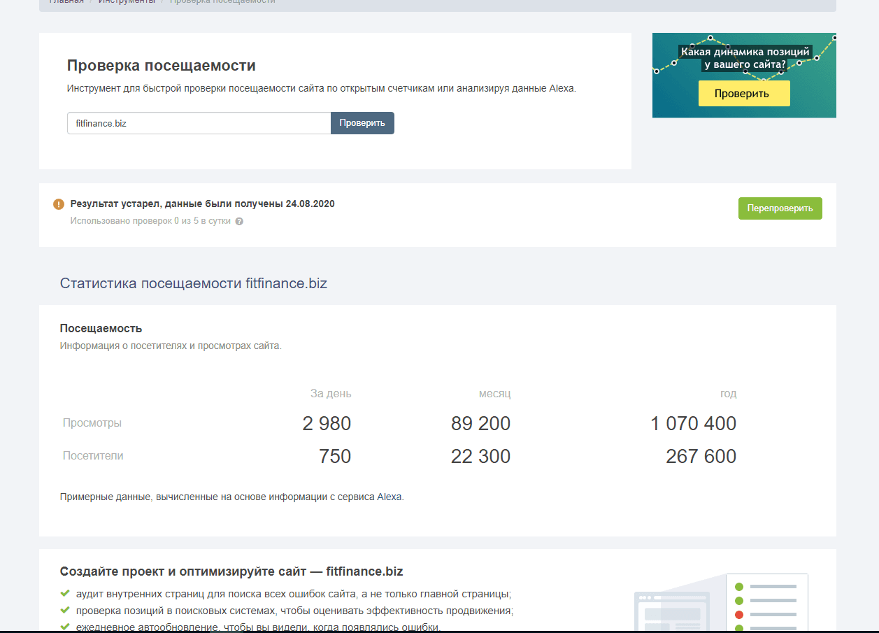Image resolution: width=879 pixels, height=633 pixels.
Task: Select the 'год' column header
Action: coord(728,394)
